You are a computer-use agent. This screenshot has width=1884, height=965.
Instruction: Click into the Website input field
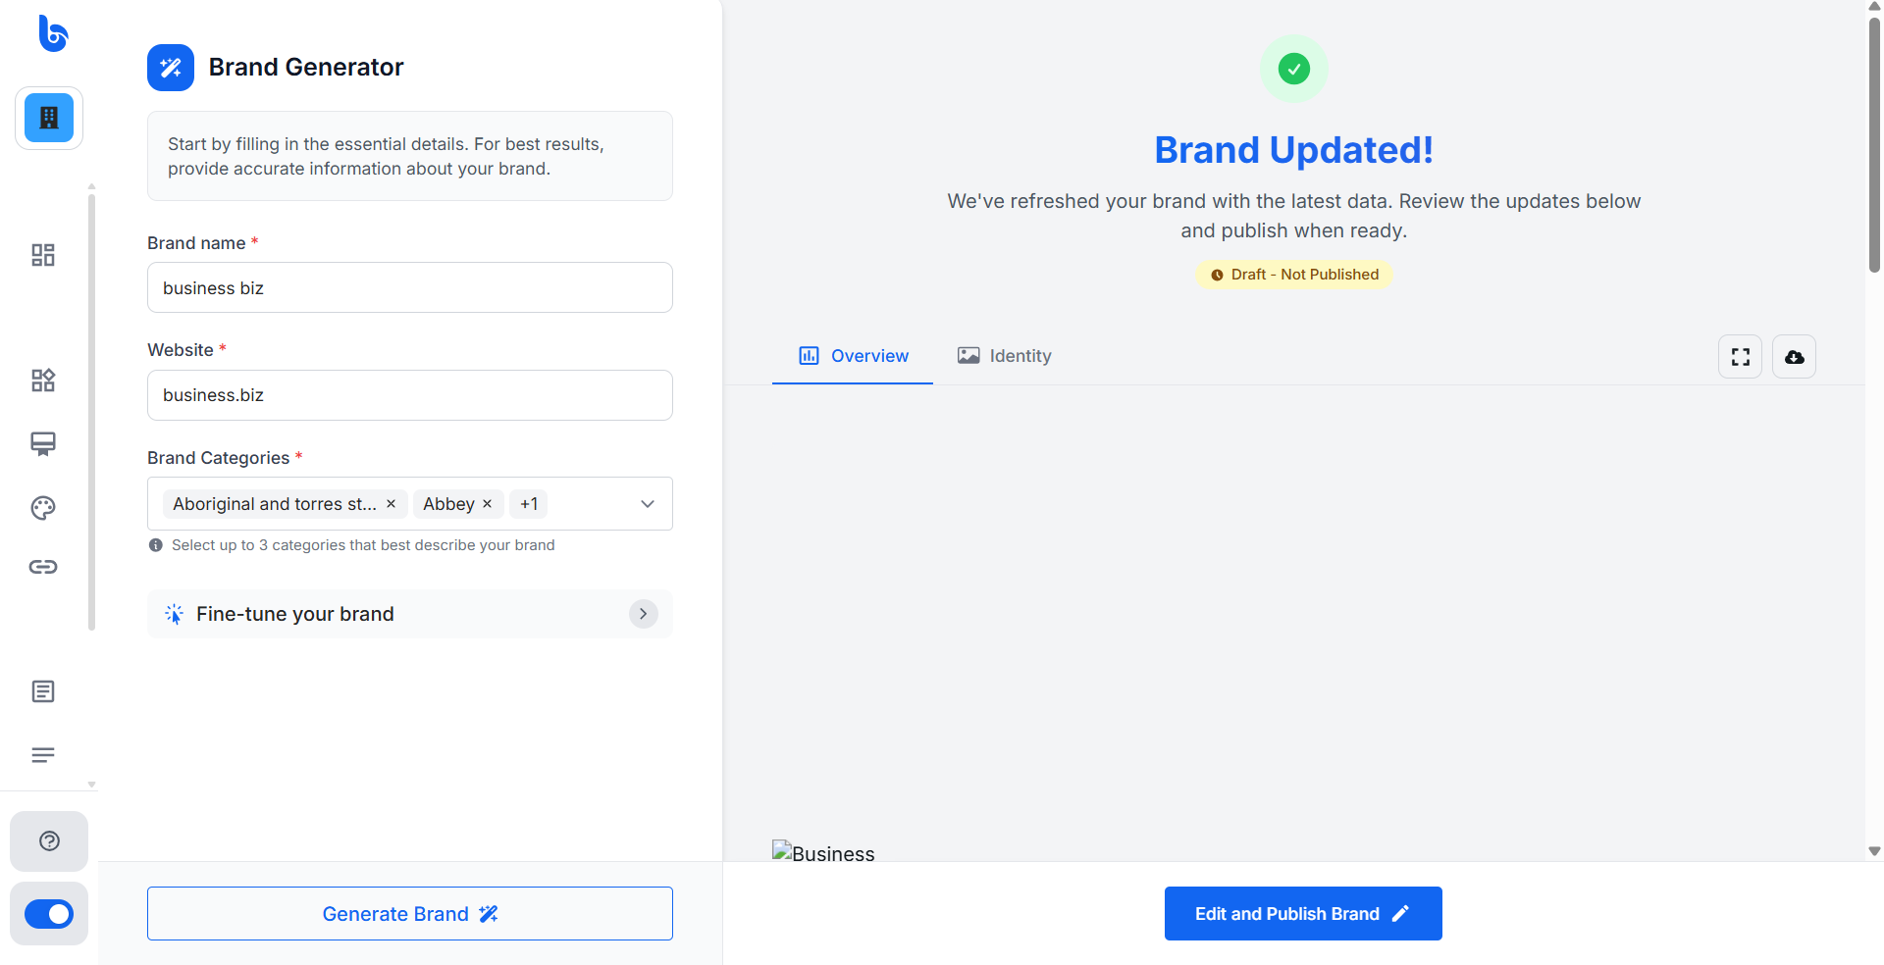[410, 395]
